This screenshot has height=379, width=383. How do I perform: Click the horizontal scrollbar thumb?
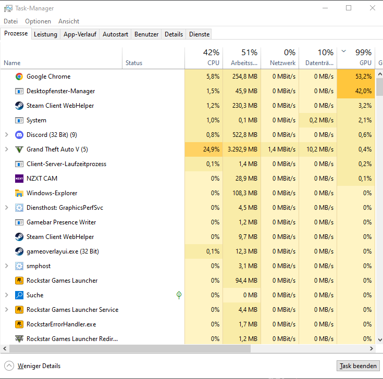[130, 348]
